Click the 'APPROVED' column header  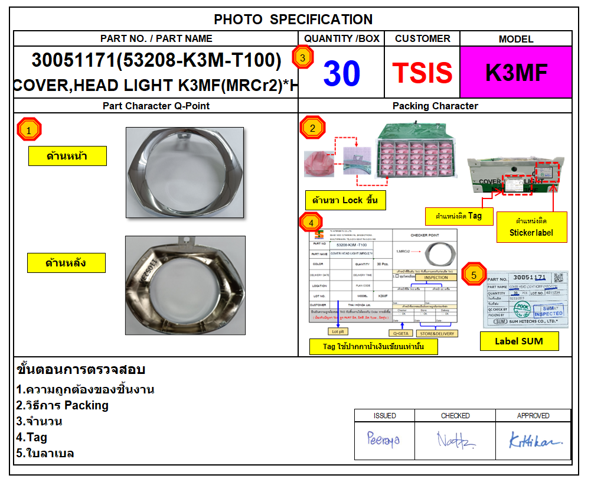point(533,416)
